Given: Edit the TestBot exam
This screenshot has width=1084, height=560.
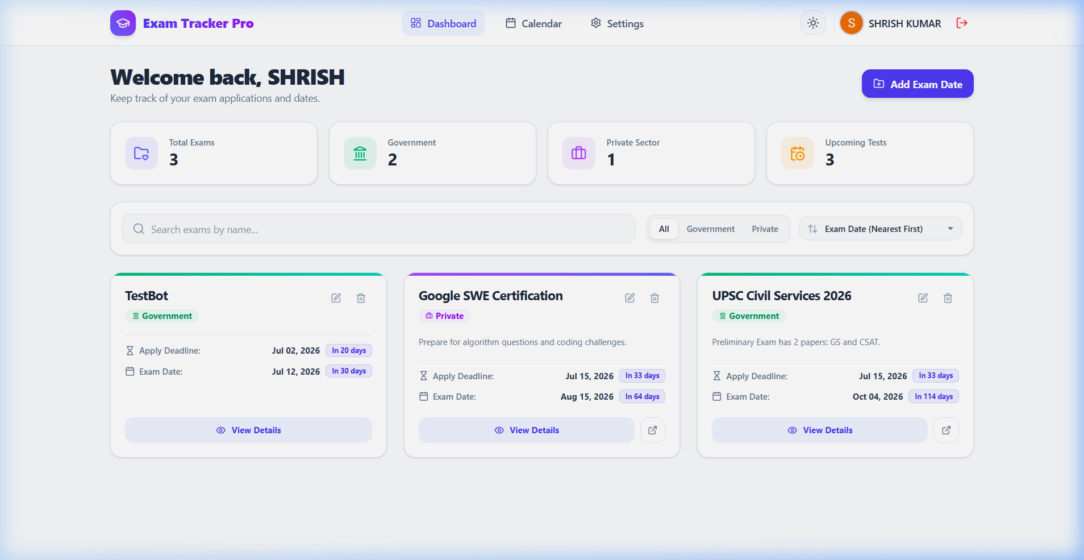Looking at the screenshot, I should tap(336, 298).
